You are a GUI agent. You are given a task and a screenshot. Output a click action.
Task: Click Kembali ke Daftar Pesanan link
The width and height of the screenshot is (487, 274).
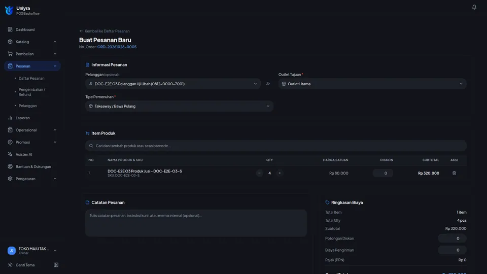point(105,31)
